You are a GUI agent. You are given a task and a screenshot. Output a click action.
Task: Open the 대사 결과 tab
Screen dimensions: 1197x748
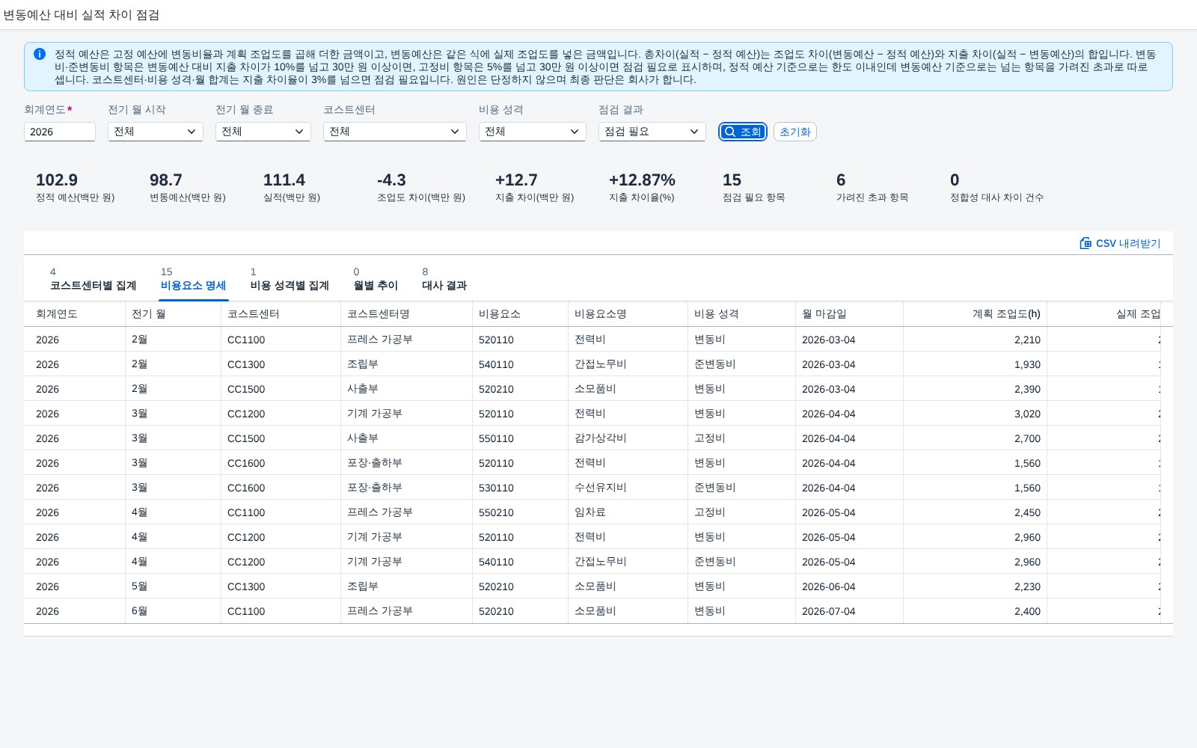point(444,278)
